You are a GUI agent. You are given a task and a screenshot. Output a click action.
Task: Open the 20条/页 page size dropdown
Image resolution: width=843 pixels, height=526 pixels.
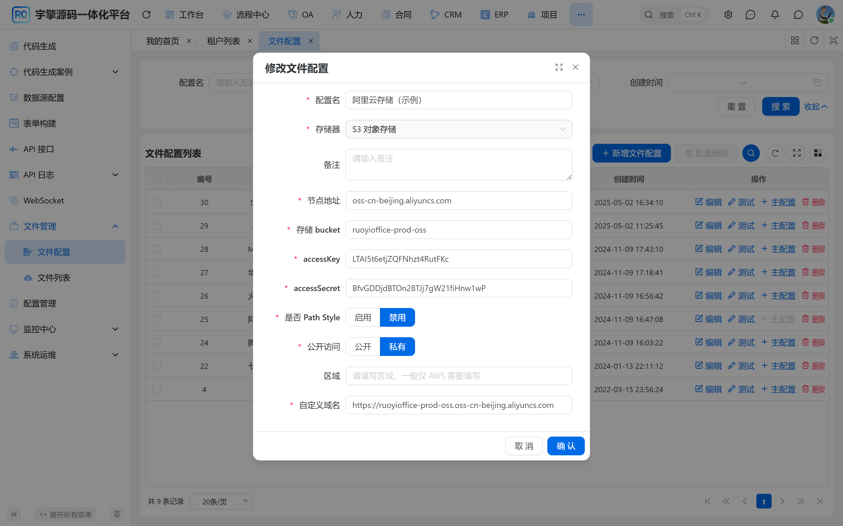[x=220, y=501]
